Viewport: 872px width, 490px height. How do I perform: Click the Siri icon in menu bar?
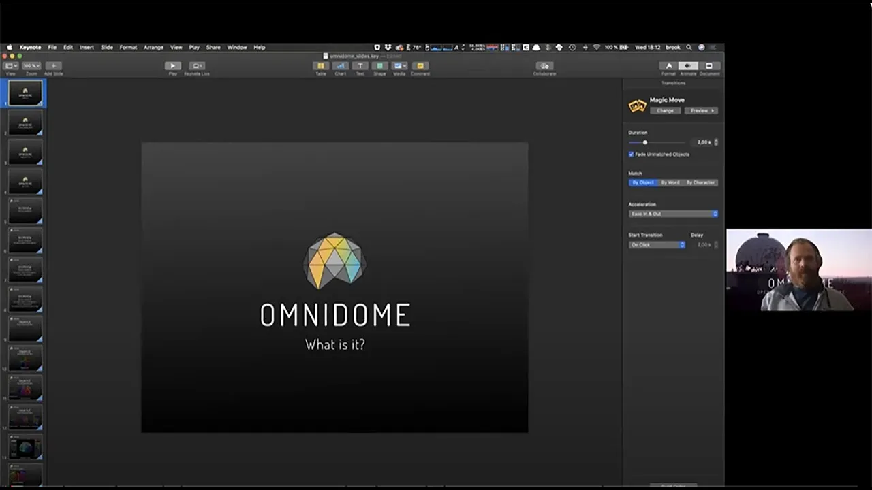coord(702,48)
